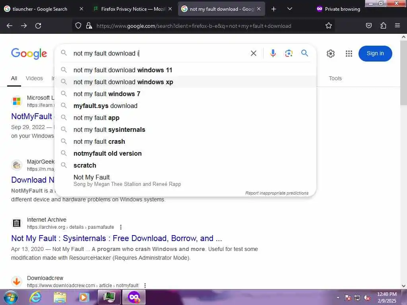
Task: Switch to the Firefox Privacy Notice tab
Action: (133, 9)
